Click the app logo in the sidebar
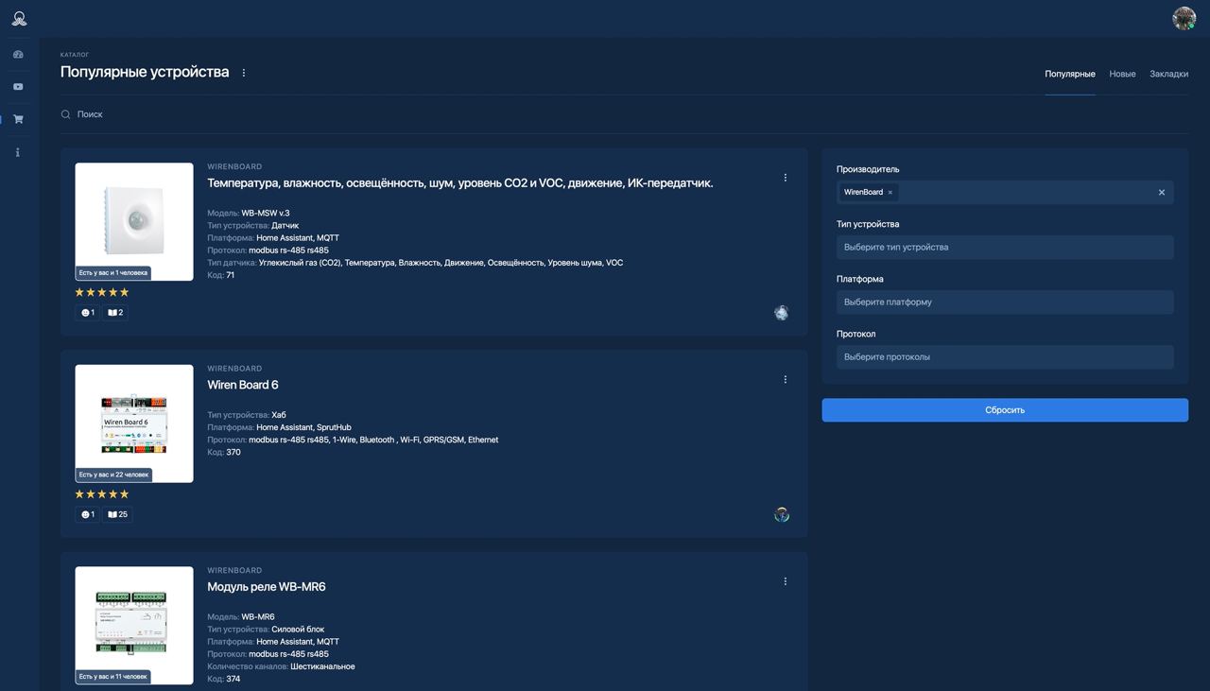Image resolution: width=1210 pixels, height=691 pixels. pos(19,19)
